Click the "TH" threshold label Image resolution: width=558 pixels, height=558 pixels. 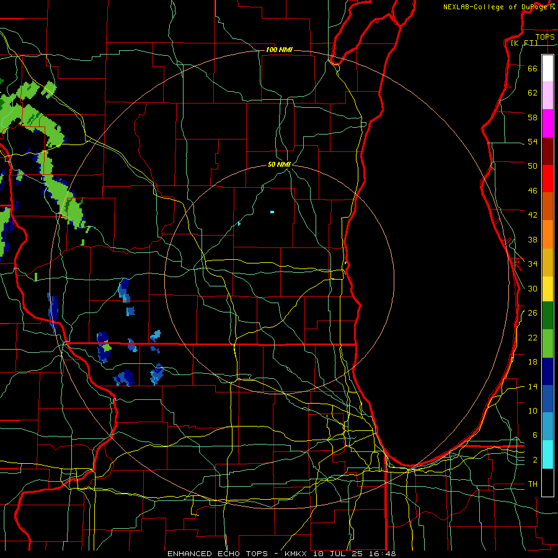[x=533, y=484]
